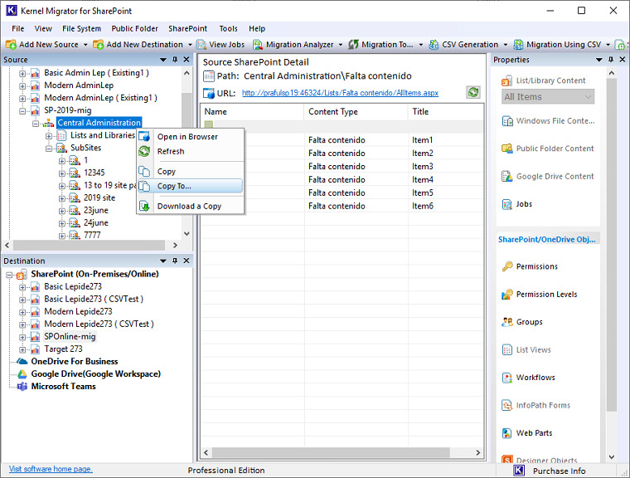Choose Refresh from the context menu
The width and height of the screenshot is (630, 478).
click(x=190, y=151)
